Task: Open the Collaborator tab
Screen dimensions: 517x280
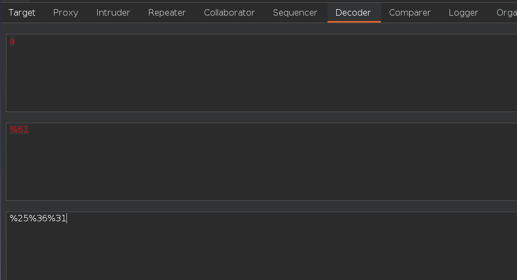Action: point(229,12)
